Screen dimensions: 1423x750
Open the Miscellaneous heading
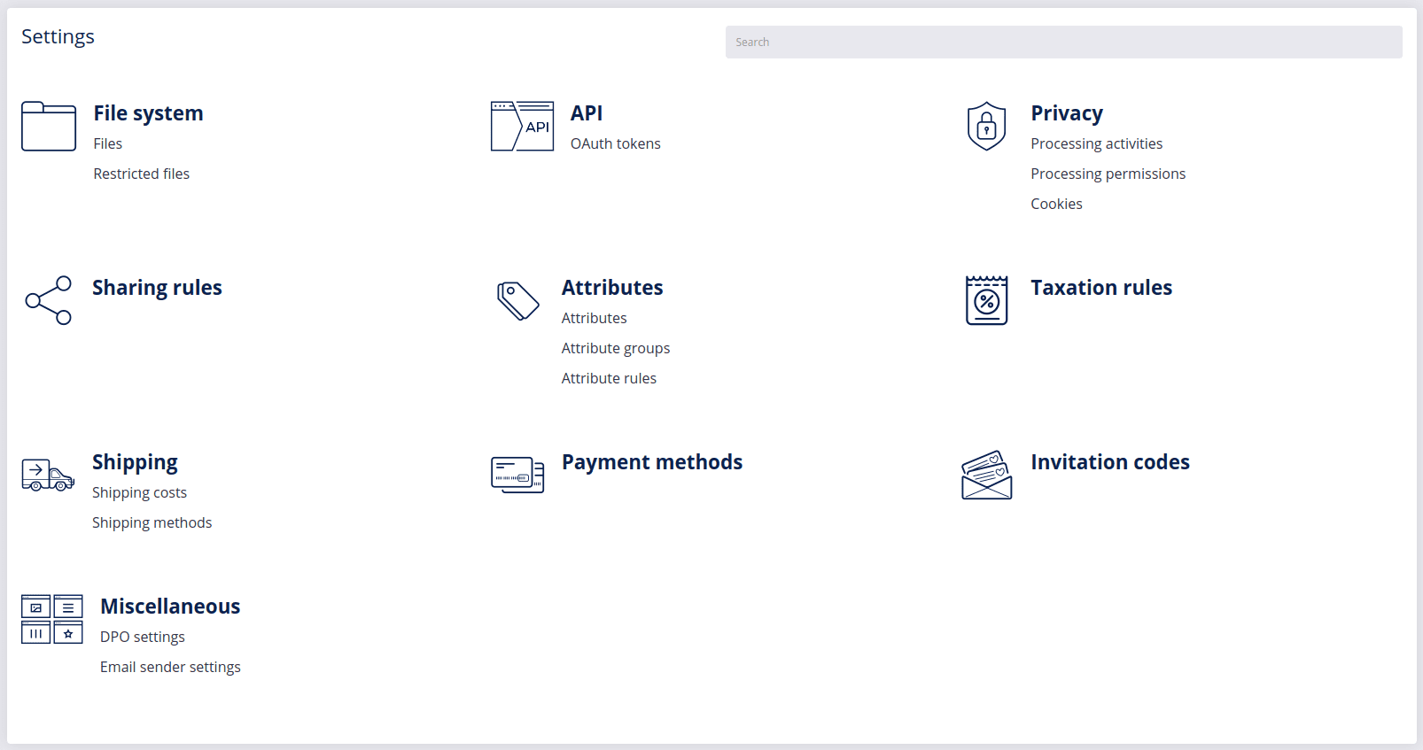tap(170, 607)
